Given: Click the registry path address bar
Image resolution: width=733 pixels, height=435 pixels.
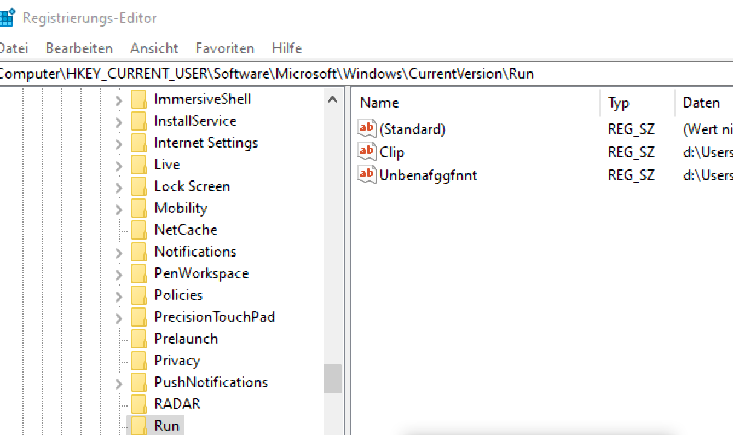Looking at the screenshot, I should [363, 74].
